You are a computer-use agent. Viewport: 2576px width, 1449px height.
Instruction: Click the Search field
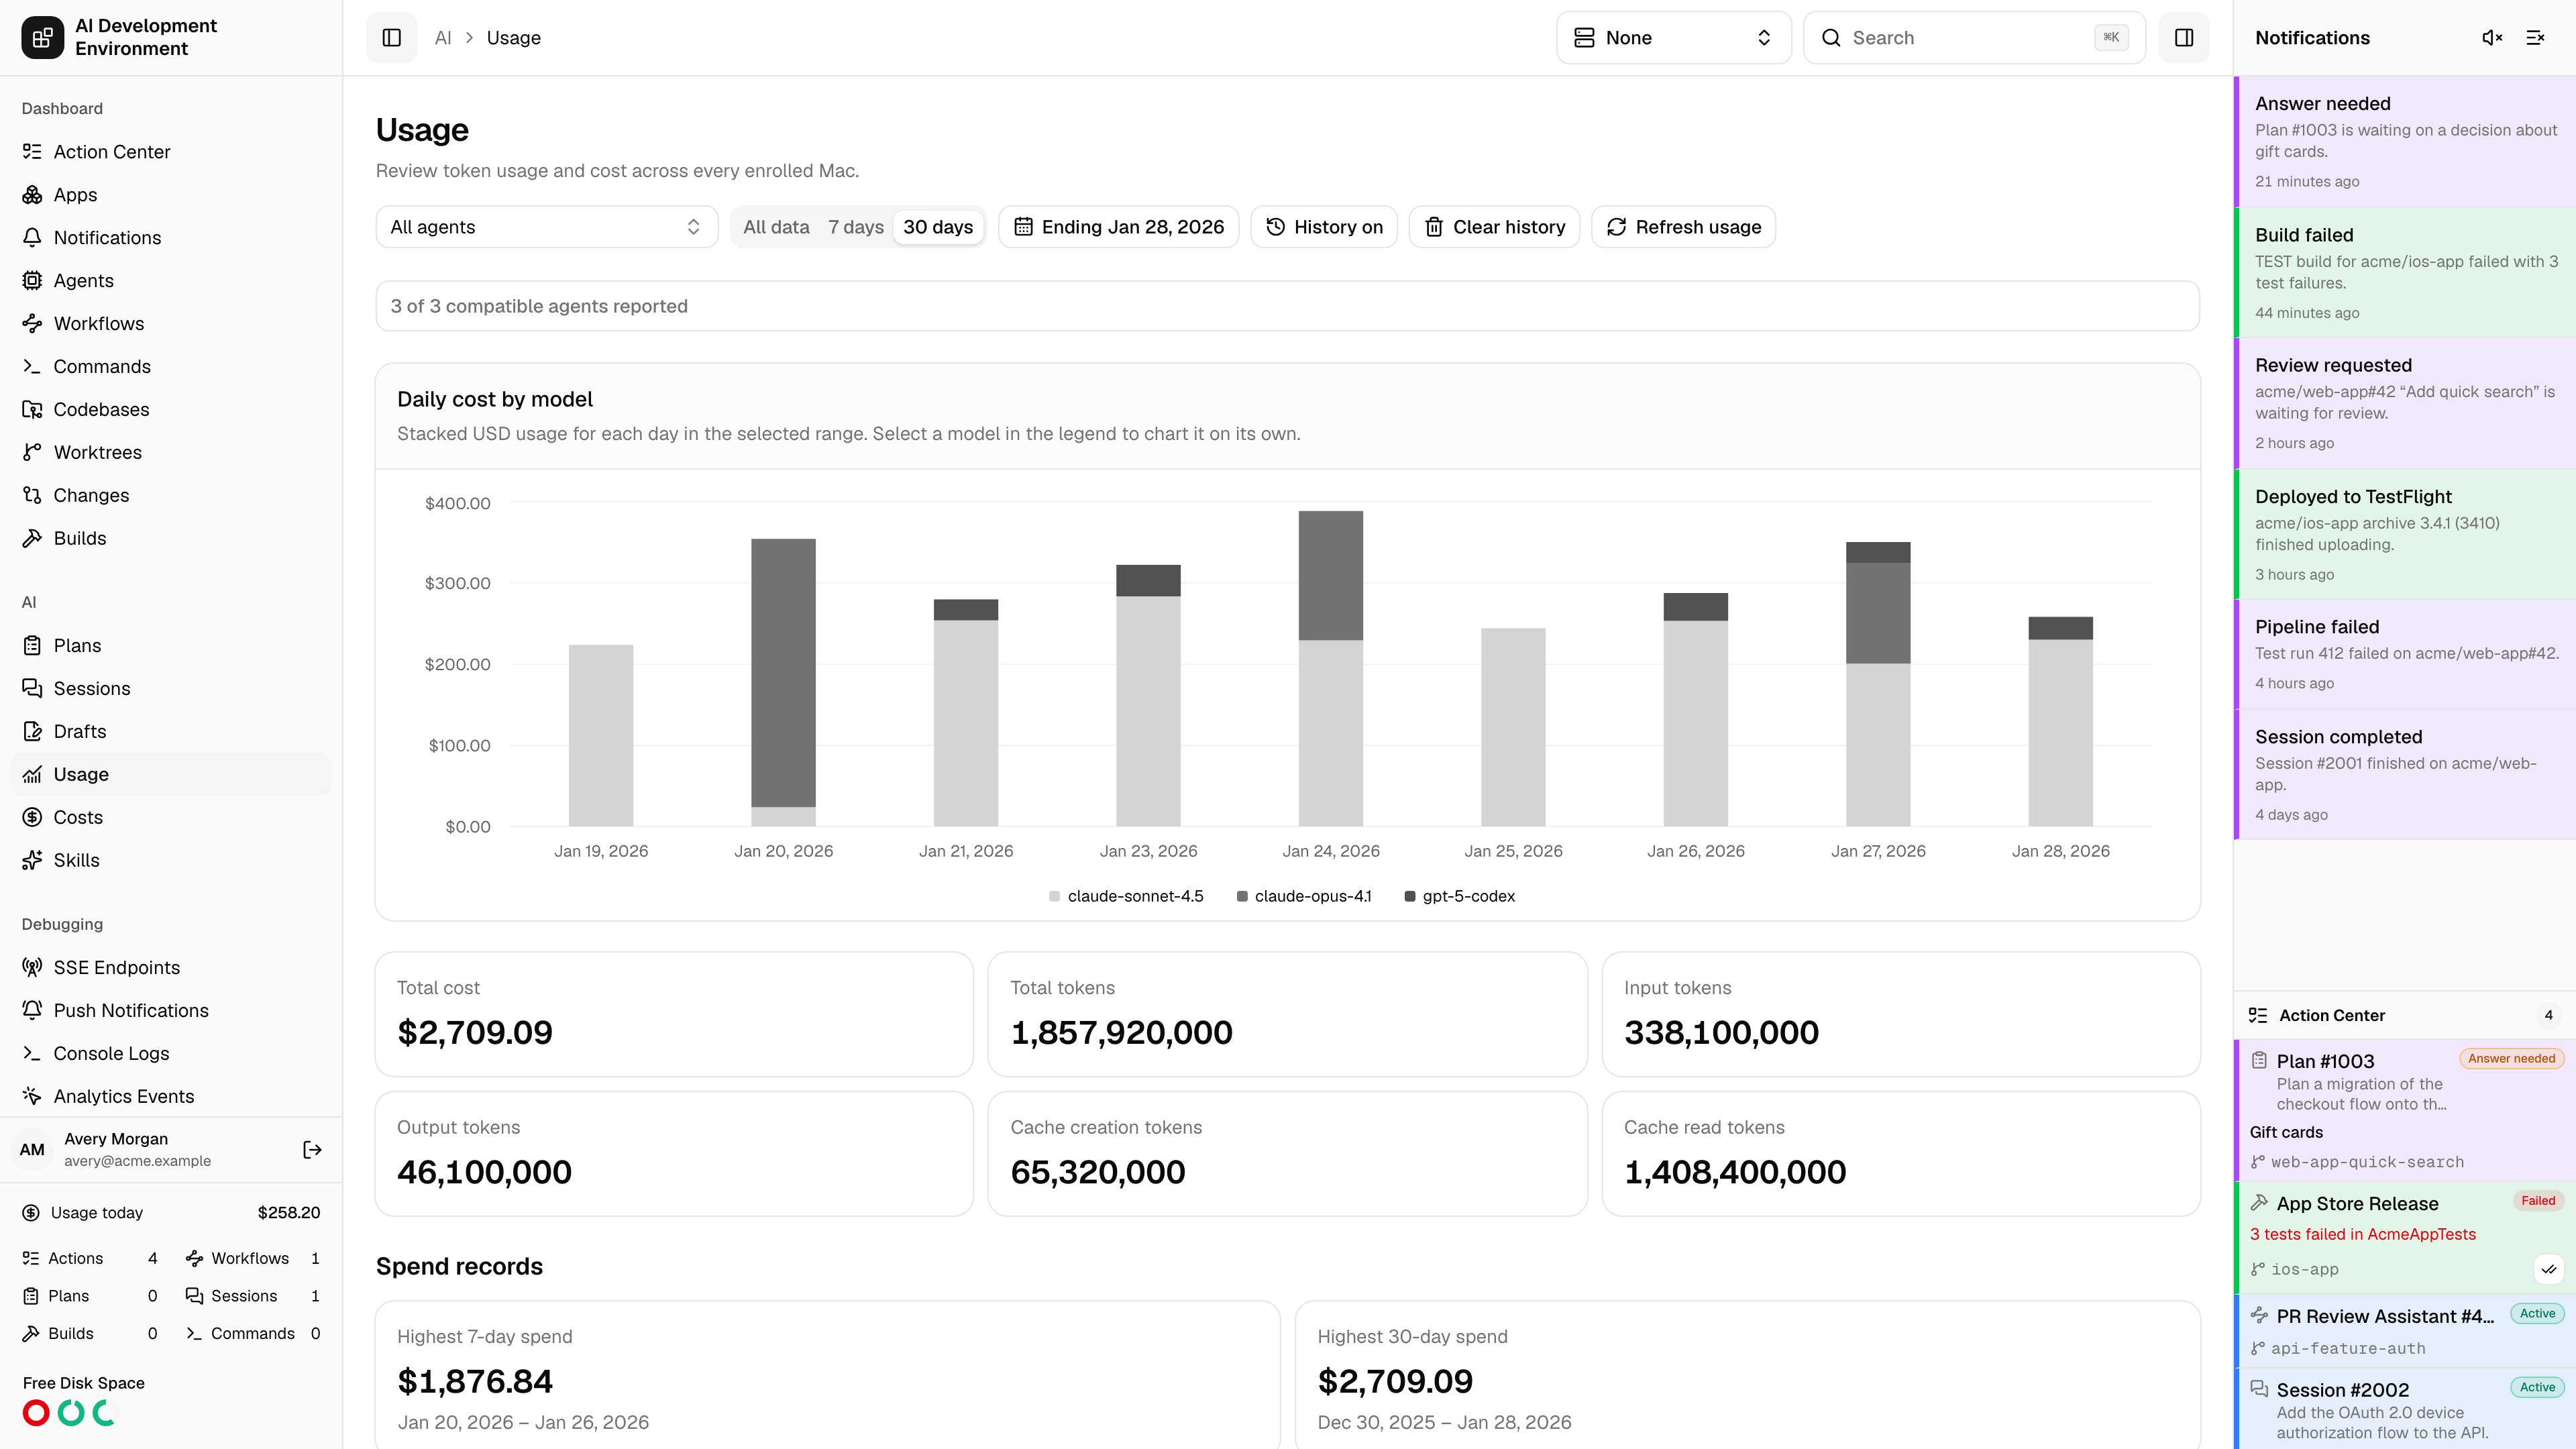[x=1974, y=38]
